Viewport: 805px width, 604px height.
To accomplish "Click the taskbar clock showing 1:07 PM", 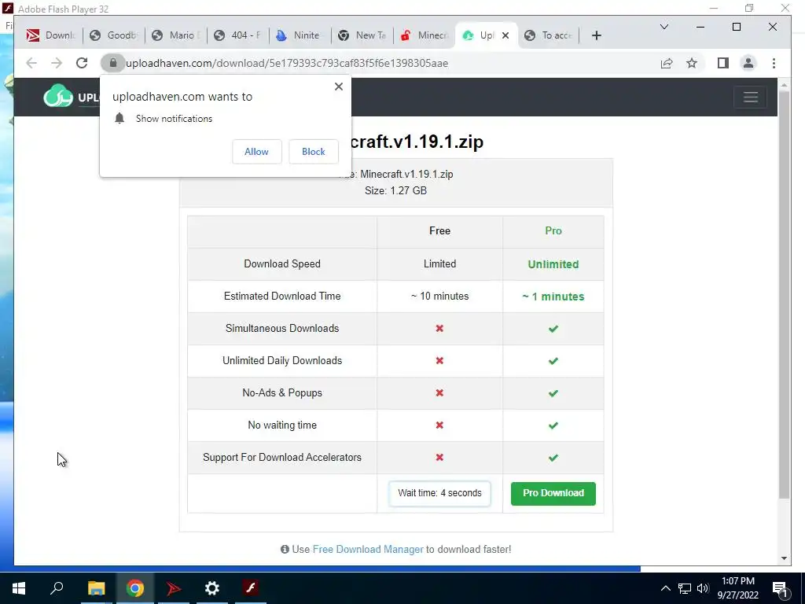I will 738,588.
